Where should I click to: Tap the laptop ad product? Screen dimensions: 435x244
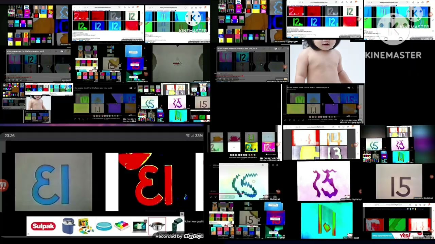pos(139,226)
